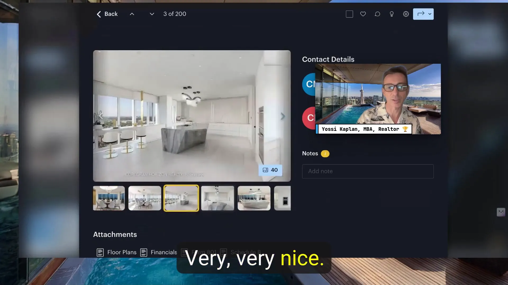Click the red contact avatar

pyautogui.click(x=309, y=118)
